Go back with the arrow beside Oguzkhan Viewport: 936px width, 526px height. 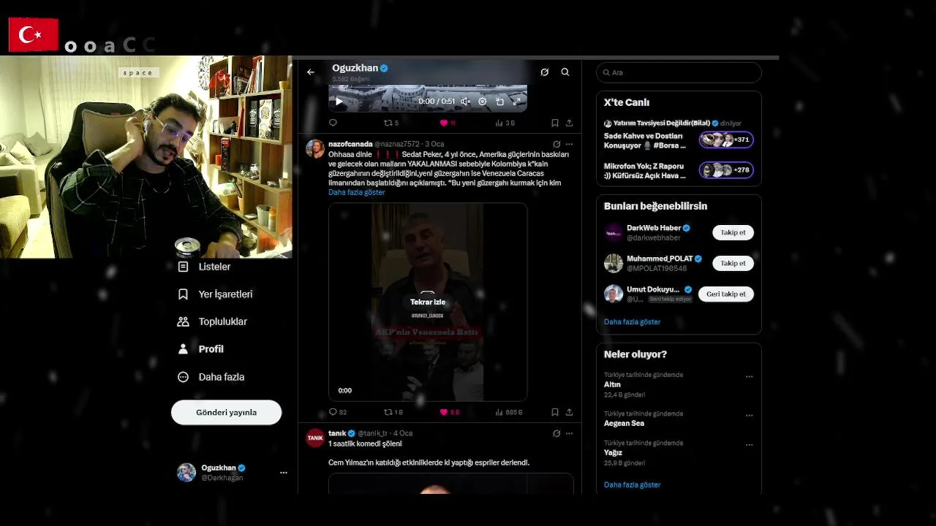(311, 72)
